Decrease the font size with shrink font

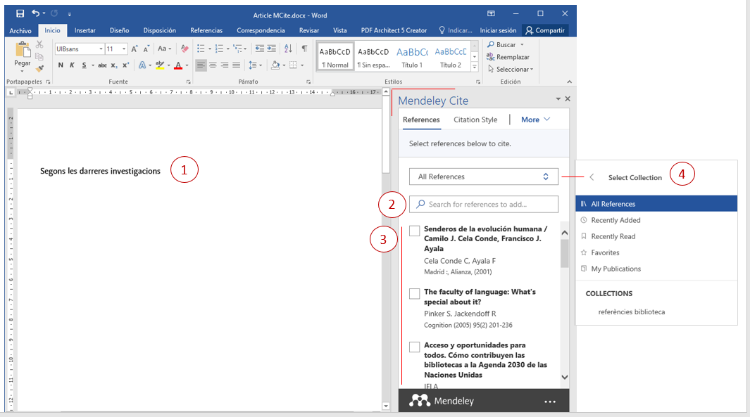(x=146, y=49)
